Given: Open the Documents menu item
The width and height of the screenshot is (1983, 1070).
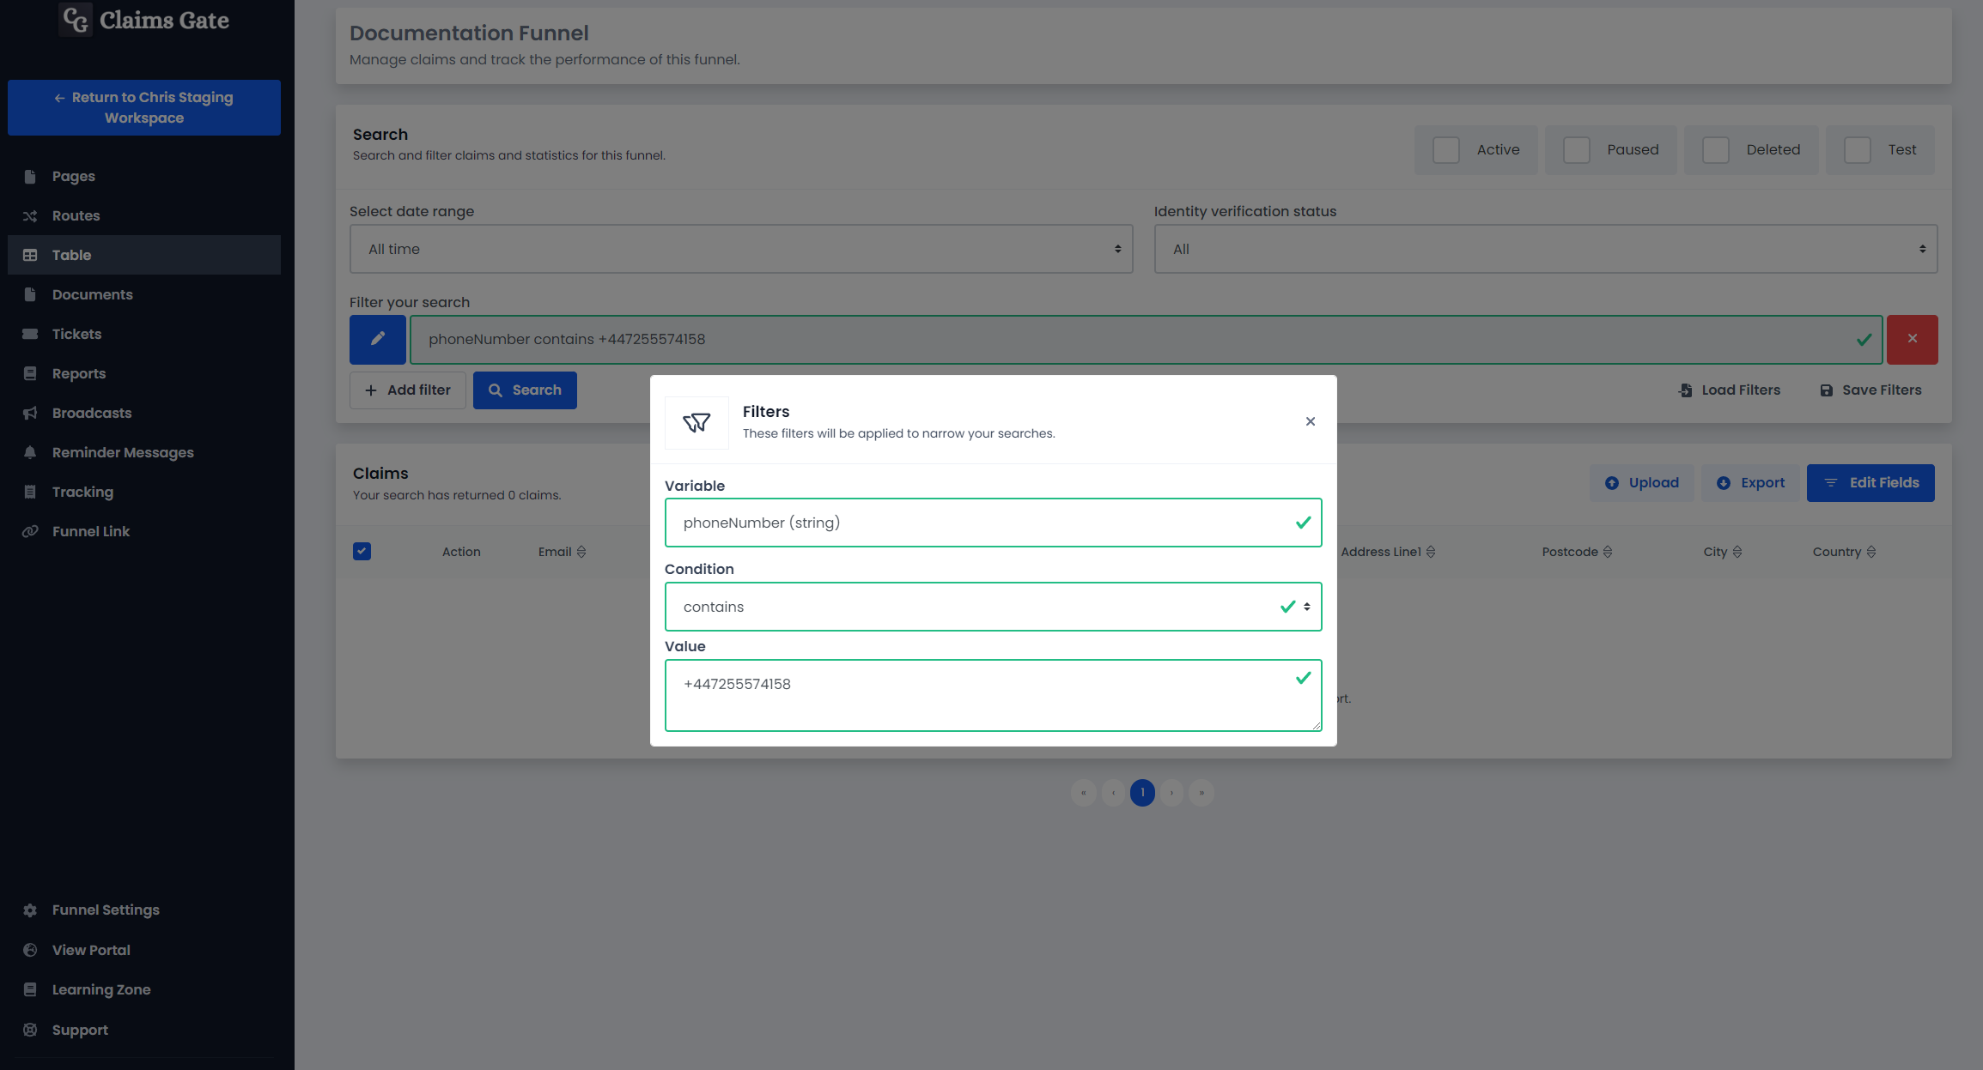Looking at the screenshot, I should [144, 294].
